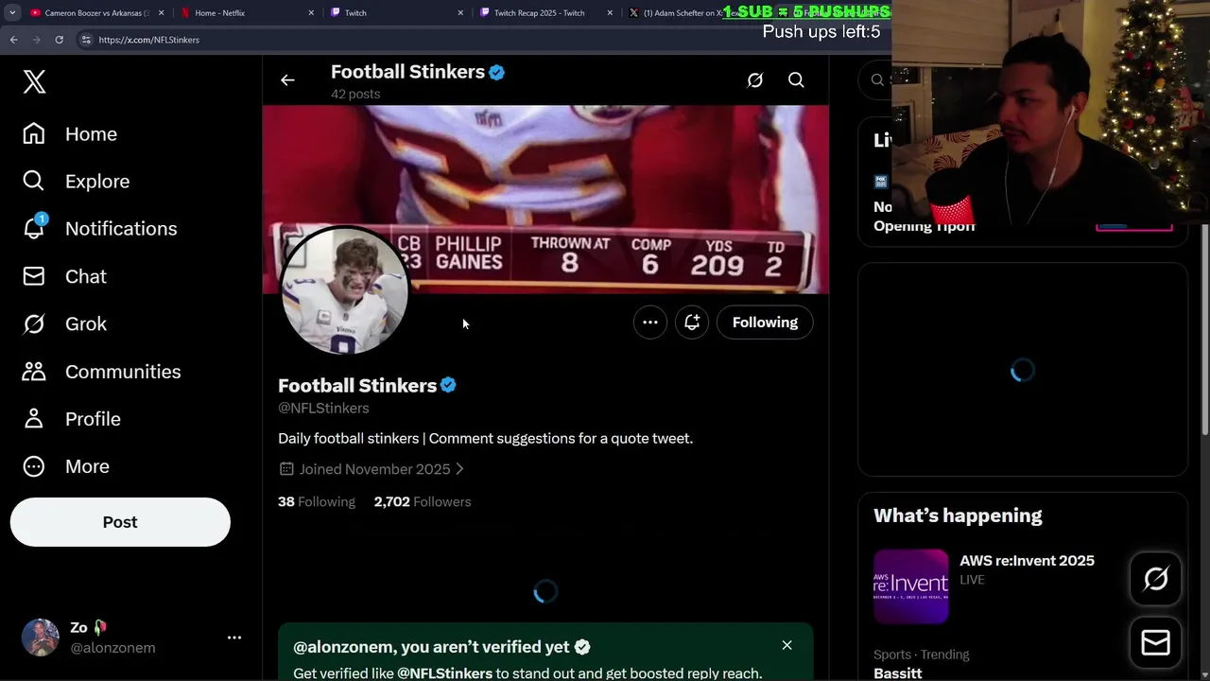Click the @NFLStinkers handle text
1210x681 pixels.
[x=323, y=409]
